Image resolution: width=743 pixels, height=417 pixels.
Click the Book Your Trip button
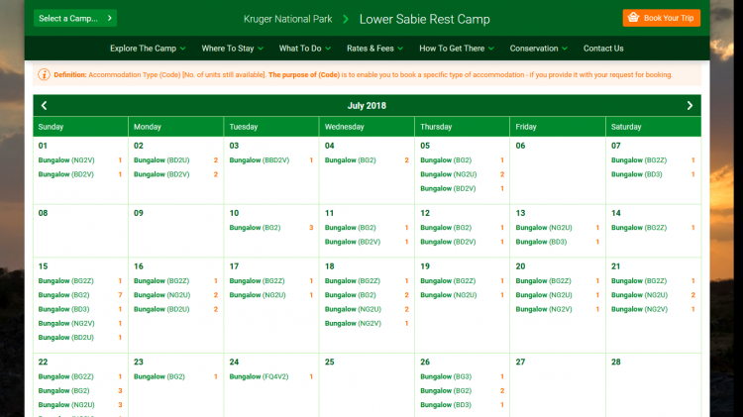(661, 18)
